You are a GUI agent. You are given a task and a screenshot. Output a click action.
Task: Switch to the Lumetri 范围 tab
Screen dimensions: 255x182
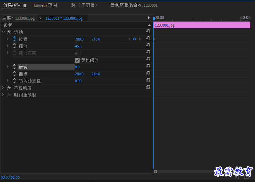tap(45, 5)
